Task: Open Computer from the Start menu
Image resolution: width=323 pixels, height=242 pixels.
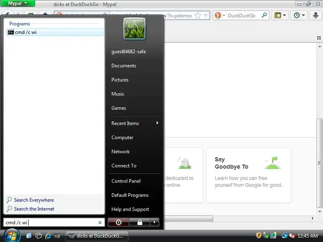Action: point(122,138)
